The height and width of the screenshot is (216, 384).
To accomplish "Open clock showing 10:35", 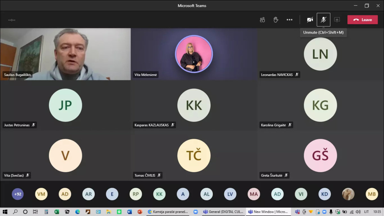I will click(377, 212).
